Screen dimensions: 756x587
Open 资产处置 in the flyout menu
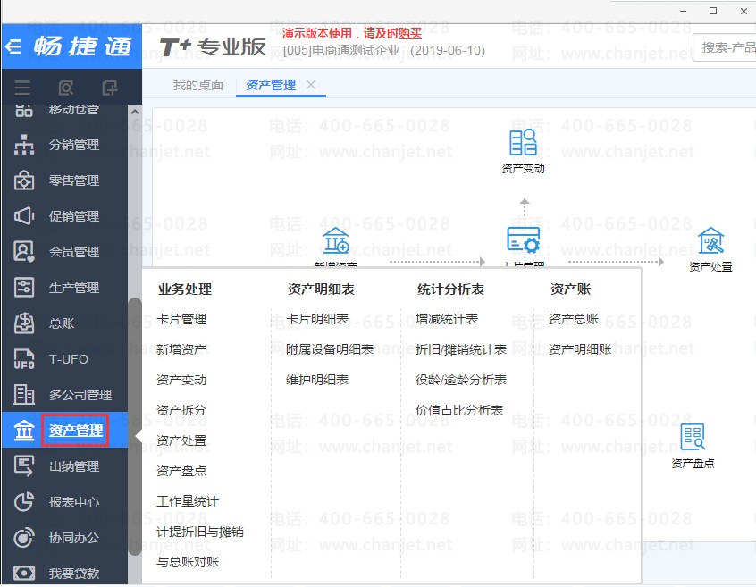tap(181, 440)
